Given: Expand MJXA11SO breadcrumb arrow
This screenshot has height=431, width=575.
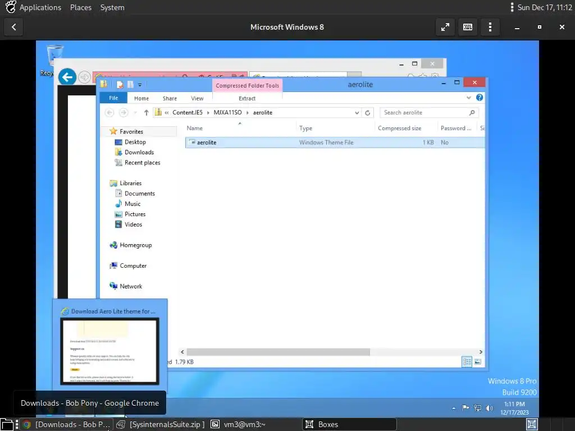Looking at the screenshot, I should click(x=247, y=112).
